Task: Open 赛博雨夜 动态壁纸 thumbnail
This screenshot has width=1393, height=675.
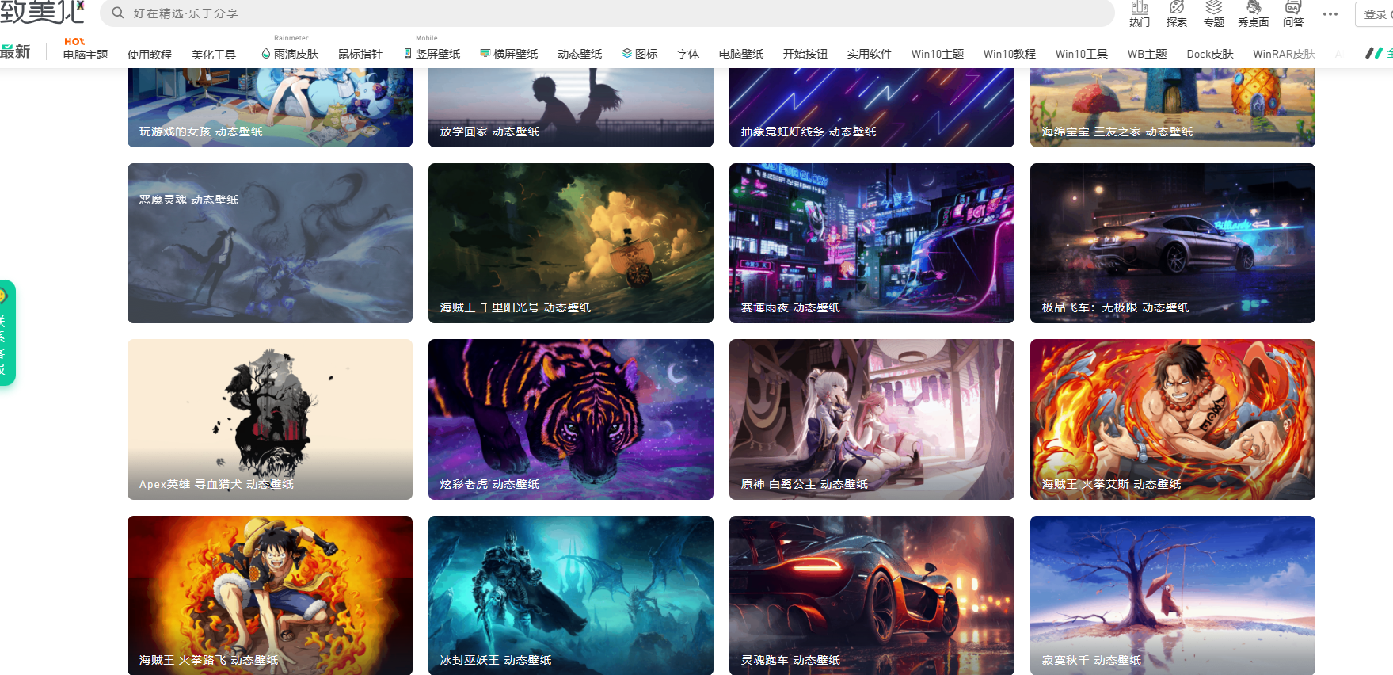Action: click(872, 243)
